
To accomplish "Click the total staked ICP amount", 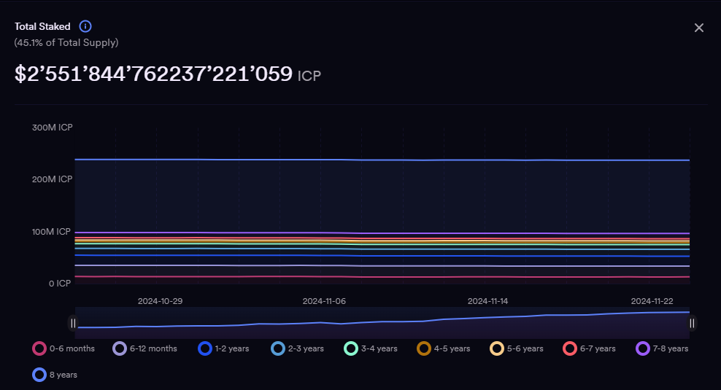I will pos(153,74).
